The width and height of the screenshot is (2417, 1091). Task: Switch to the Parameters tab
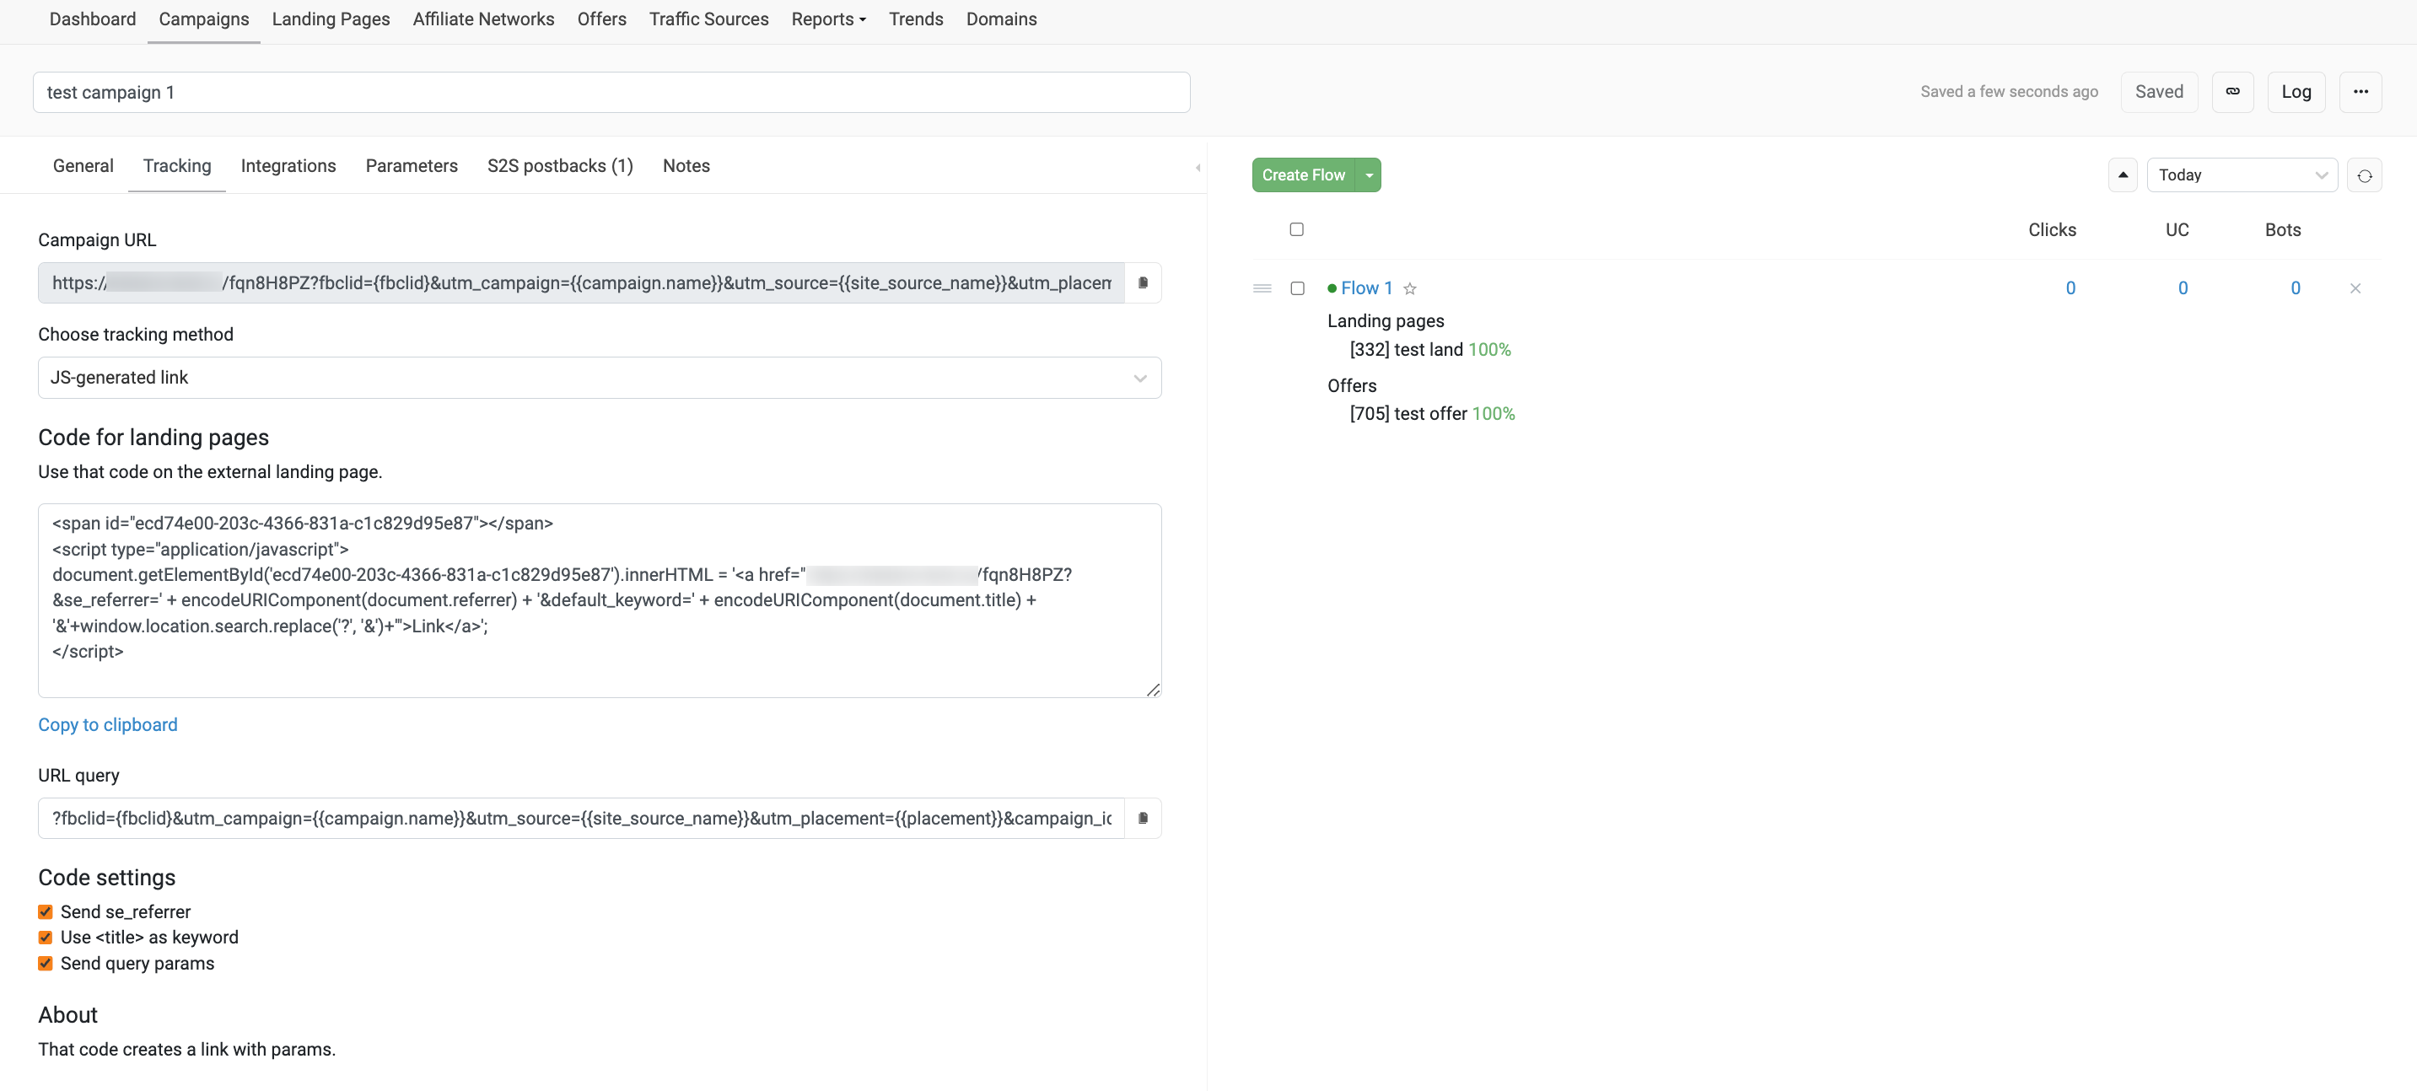coord(411,166)
